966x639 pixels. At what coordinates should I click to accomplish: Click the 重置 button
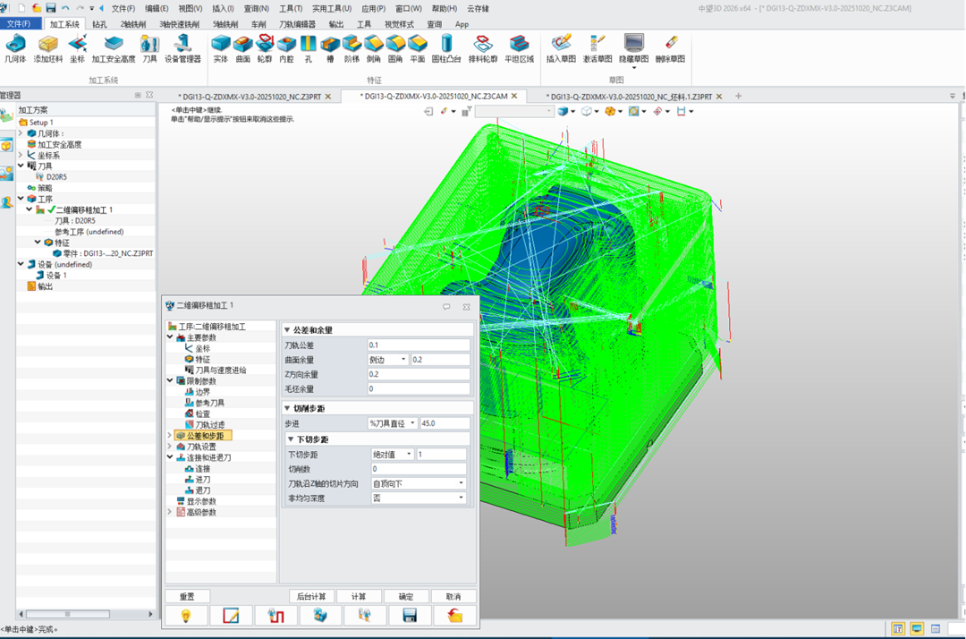click(x=187, y=596)
